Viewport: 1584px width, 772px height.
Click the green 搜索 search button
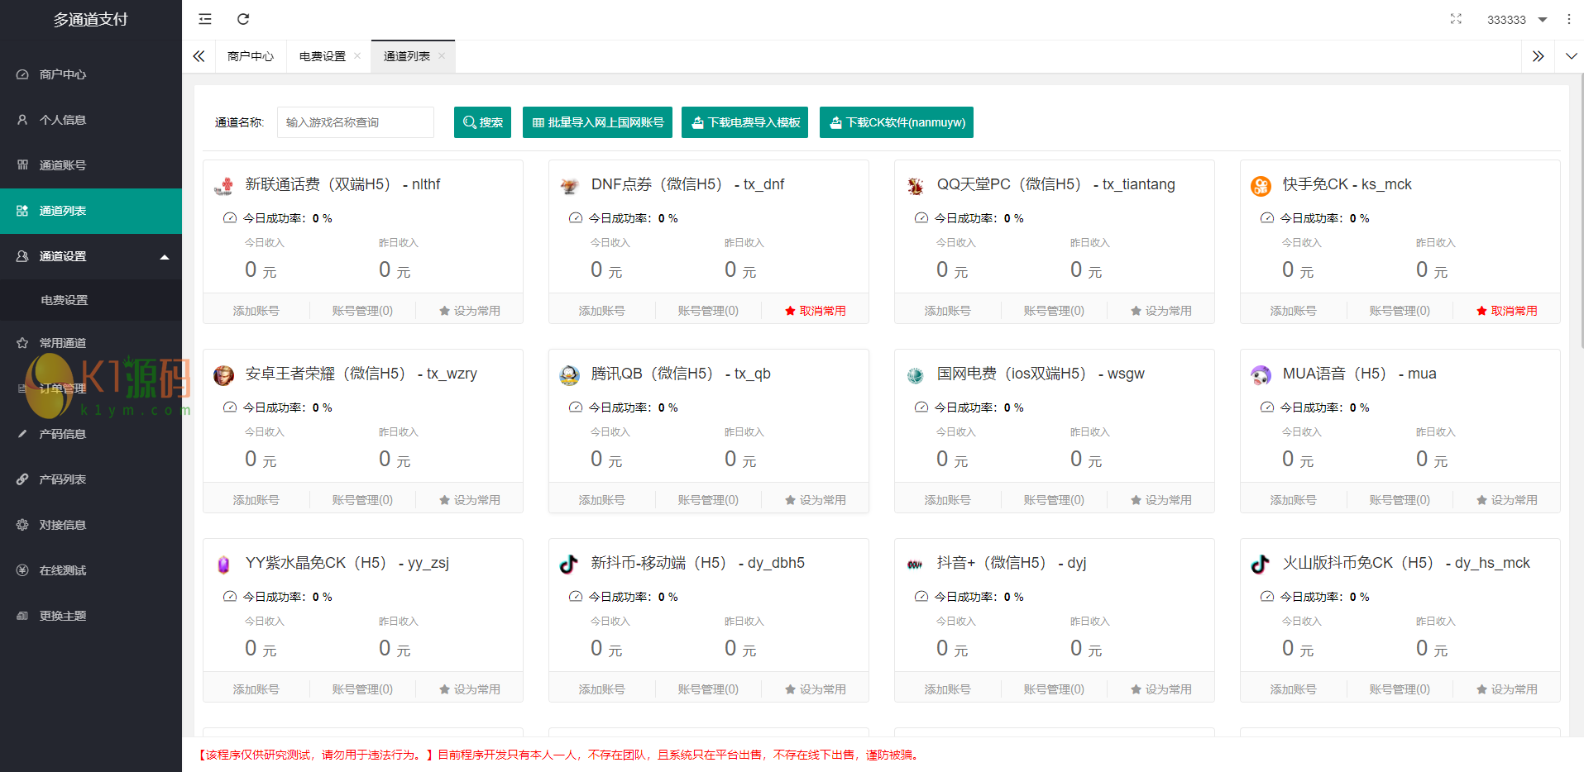[482, 122]
